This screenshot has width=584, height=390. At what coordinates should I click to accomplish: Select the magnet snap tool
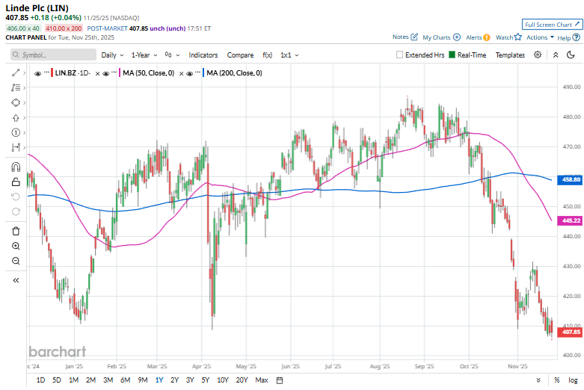pos(16,166)
